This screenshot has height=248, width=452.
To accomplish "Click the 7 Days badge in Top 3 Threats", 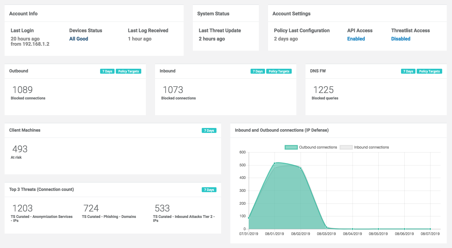I will tap(209, 190).
